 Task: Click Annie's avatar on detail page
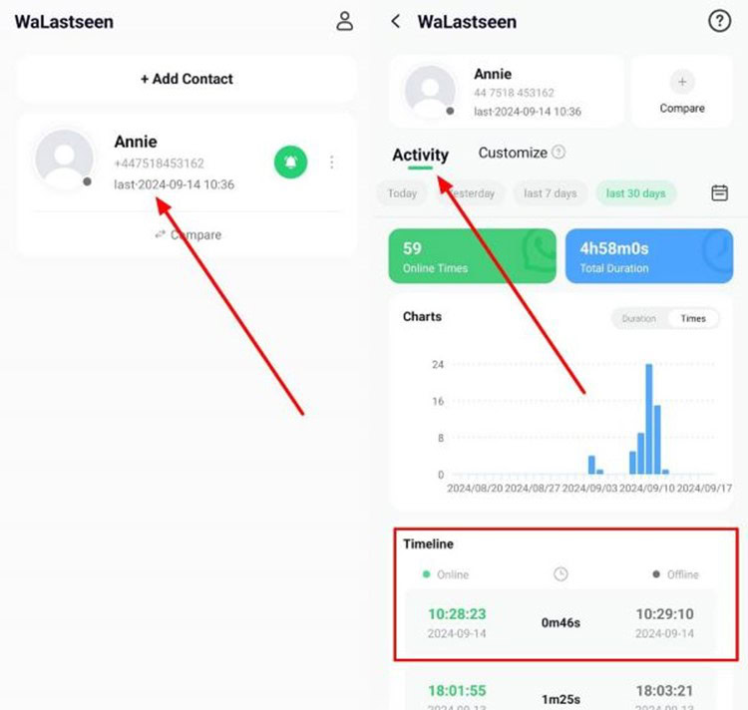[x=430, y=92]
